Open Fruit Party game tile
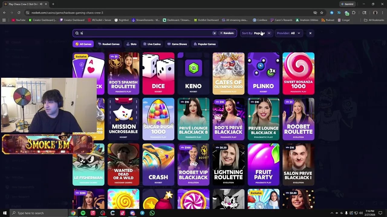 [x=264, y=165]
